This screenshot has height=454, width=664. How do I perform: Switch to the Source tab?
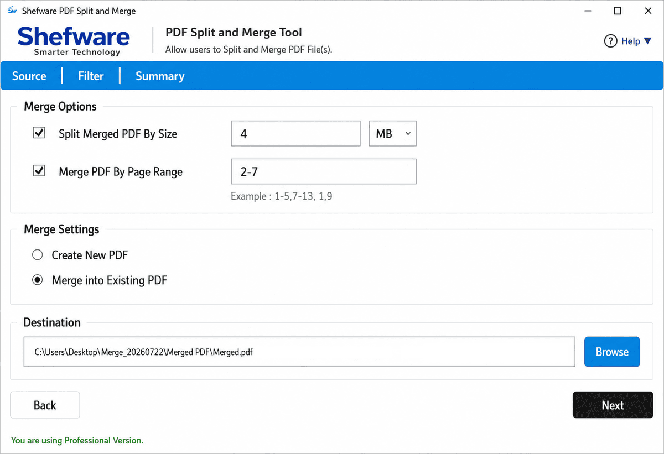click(29, 76)
